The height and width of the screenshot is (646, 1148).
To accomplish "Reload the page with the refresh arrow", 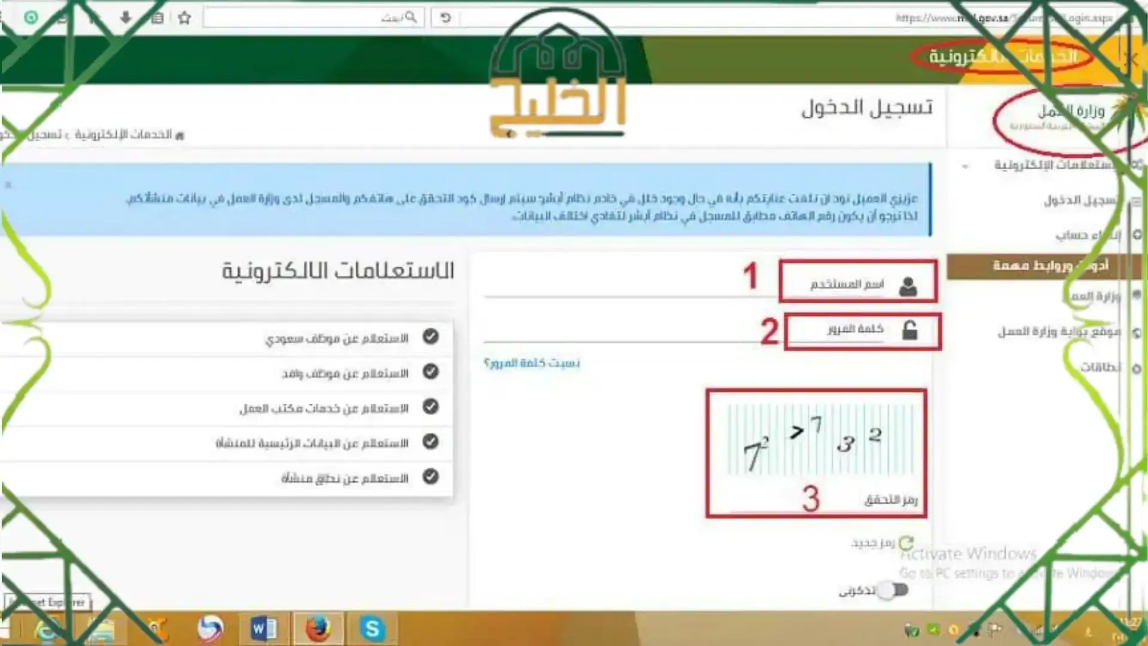I will [445, 17].
